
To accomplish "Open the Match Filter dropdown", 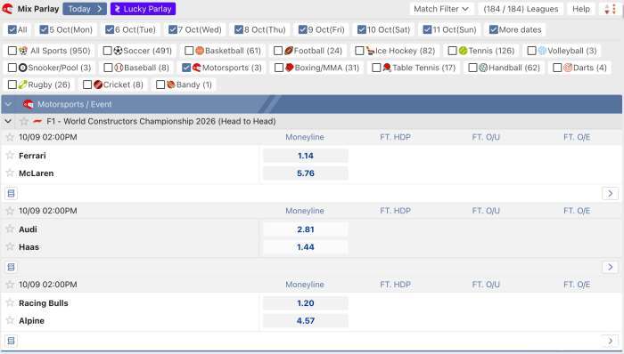I will tap(441, 9).
